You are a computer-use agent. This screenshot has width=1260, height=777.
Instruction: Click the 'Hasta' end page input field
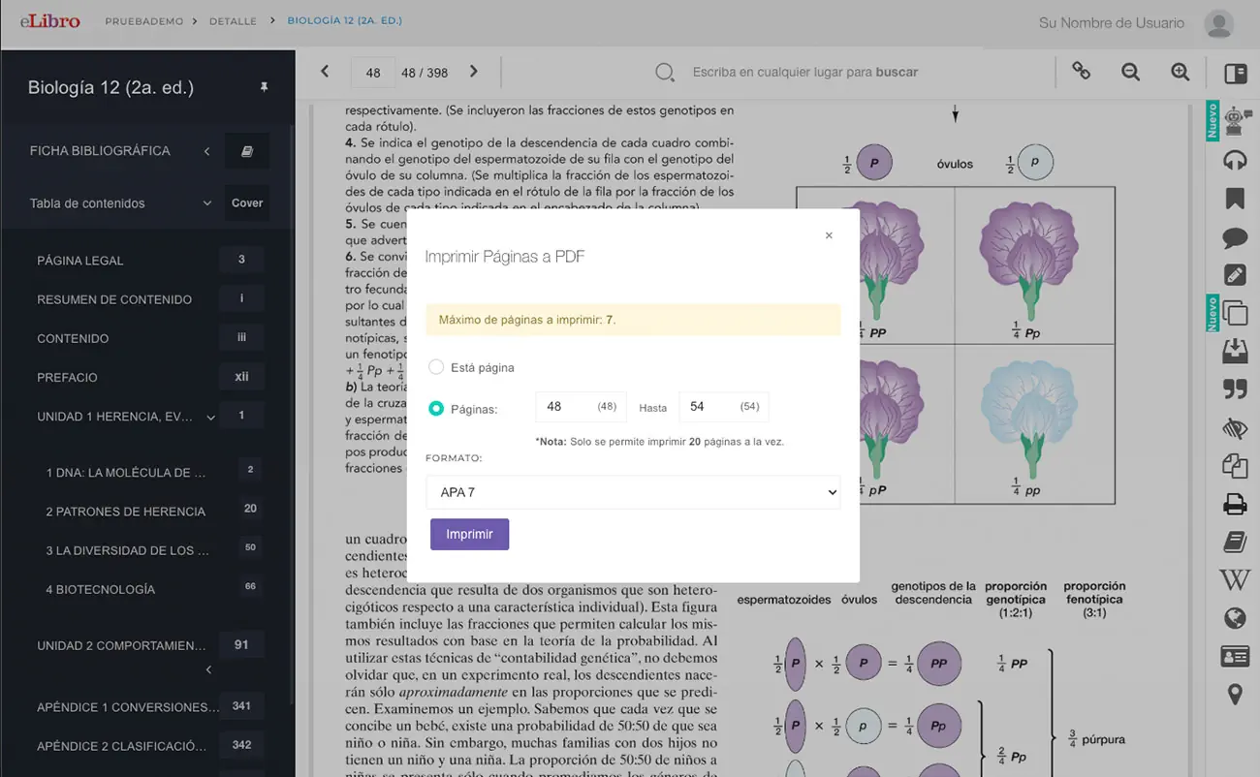point(710,407)
